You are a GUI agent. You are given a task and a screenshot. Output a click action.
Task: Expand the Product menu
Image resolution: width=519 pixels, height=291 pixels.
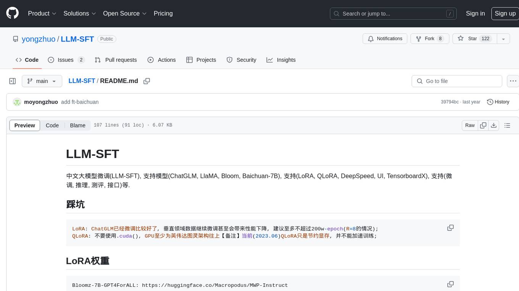pyautogui.click(x=42, y=13)
